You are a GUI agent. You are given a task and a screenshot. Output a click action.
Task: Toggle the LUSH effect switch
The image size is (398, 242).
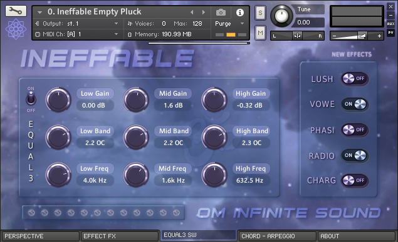point(354,79)
